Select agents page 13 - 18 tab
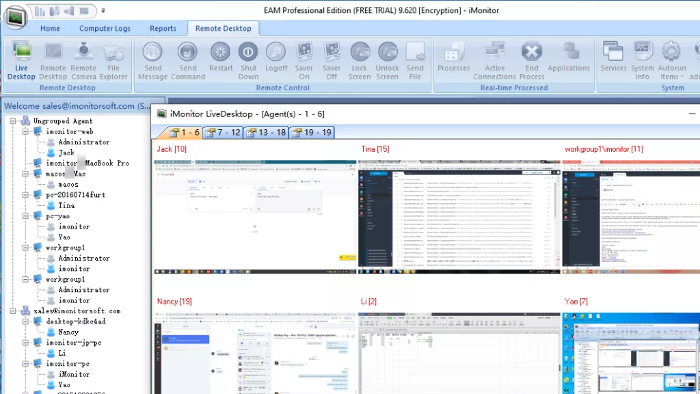The width and height of the screenshot is (700, 394). point(266,132)
